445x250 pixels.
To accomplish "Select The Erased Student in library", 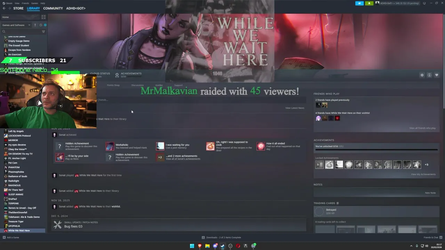I will 18,45.
